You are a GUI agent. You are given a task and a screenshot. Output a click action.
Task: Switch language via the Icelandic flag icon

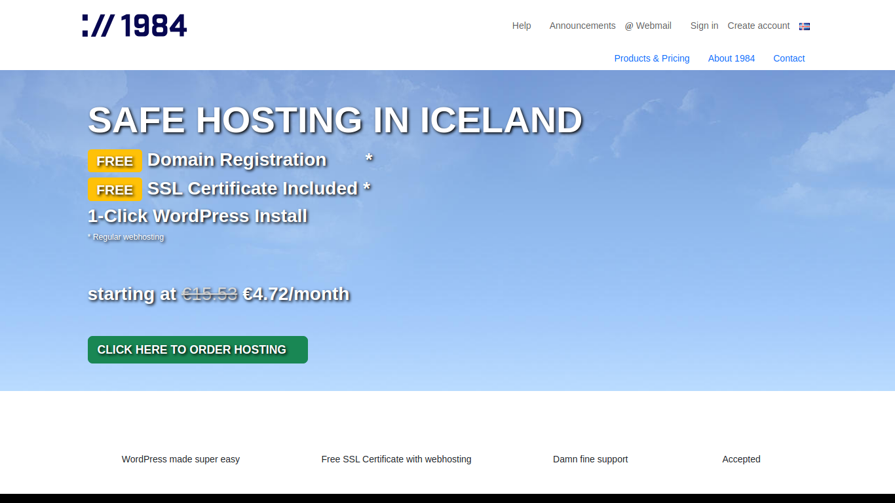805,26
